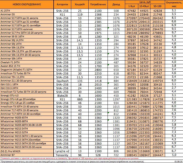Click income cell '1297'
Screen dimensions: 183x163
click(116, 99)
